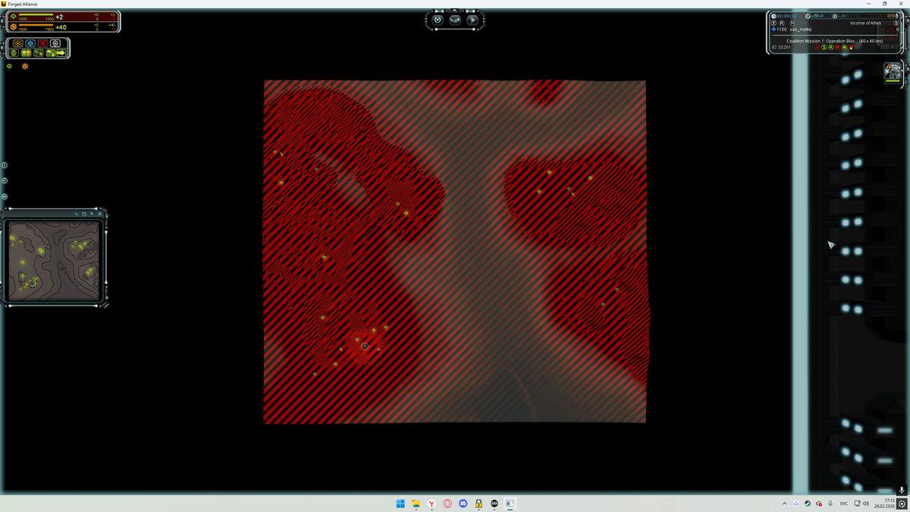Open Opera browser from taskbar

447,504
